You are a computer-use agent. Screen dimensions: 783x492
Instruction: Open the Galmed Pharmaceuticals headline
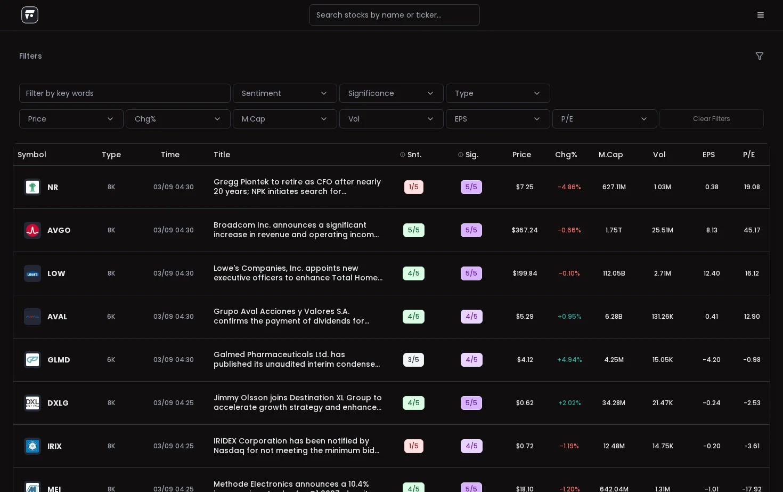(297, 359)
